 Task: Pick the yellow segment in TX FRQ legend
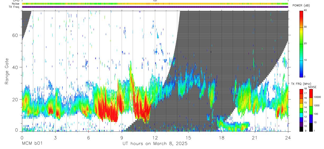[x=301, y=105]
